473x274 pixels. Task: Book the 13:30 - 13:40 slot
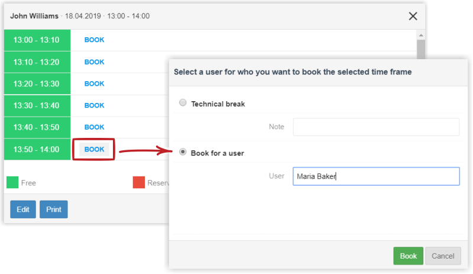(x=94, y=105)
